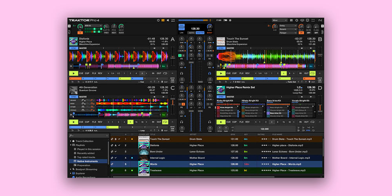Sort browser by BPM column header
The height and width of the screenshot is (196, 392).
pyautogui.click(x=233, y=134)
